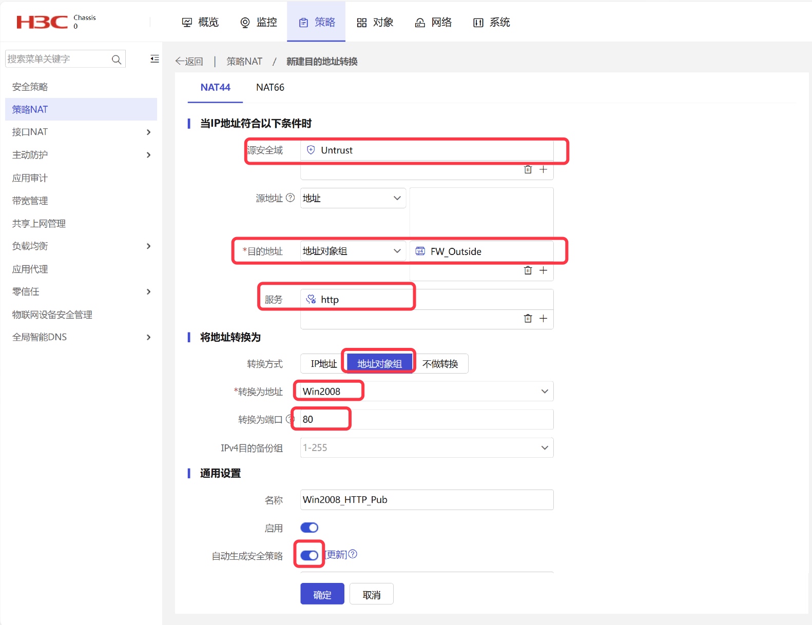Open the 对象 top menu
This screenshot has width=812, height=625.
pyautogui.click(x=375, y=22)
